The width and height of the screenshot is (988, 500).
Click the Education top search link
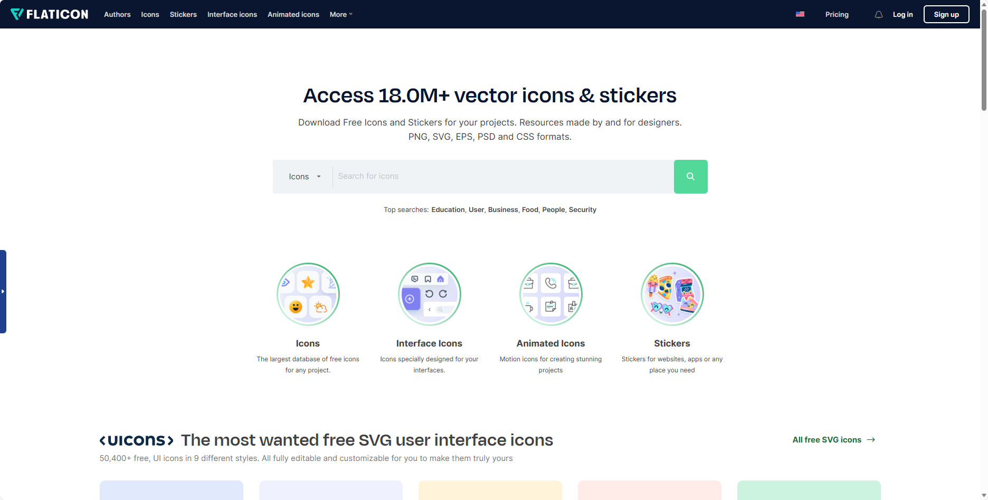tap(448, 209)
